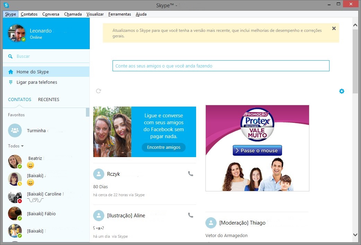Open the Conversa menu
This screenshot has width=361, height=245.
coord(51,14)
